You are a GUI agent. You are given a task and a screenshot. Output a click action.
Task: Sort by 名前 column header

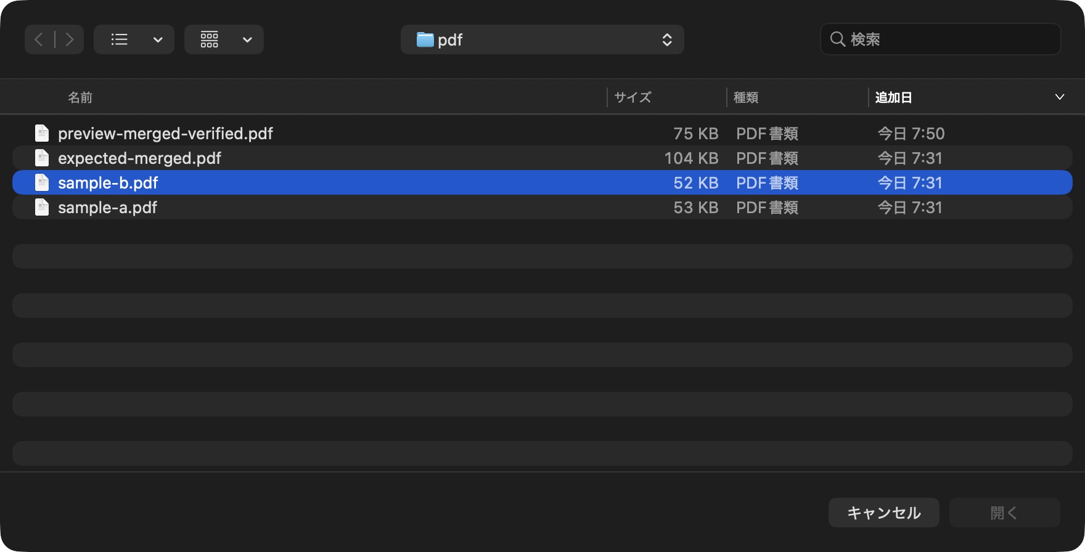pyautogui.click(x=80, y=97)
